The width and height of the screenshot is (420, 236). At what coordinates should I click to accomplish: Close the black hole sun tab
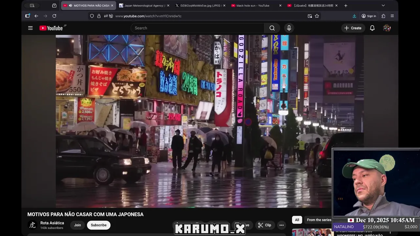click(x=280, y=6)
